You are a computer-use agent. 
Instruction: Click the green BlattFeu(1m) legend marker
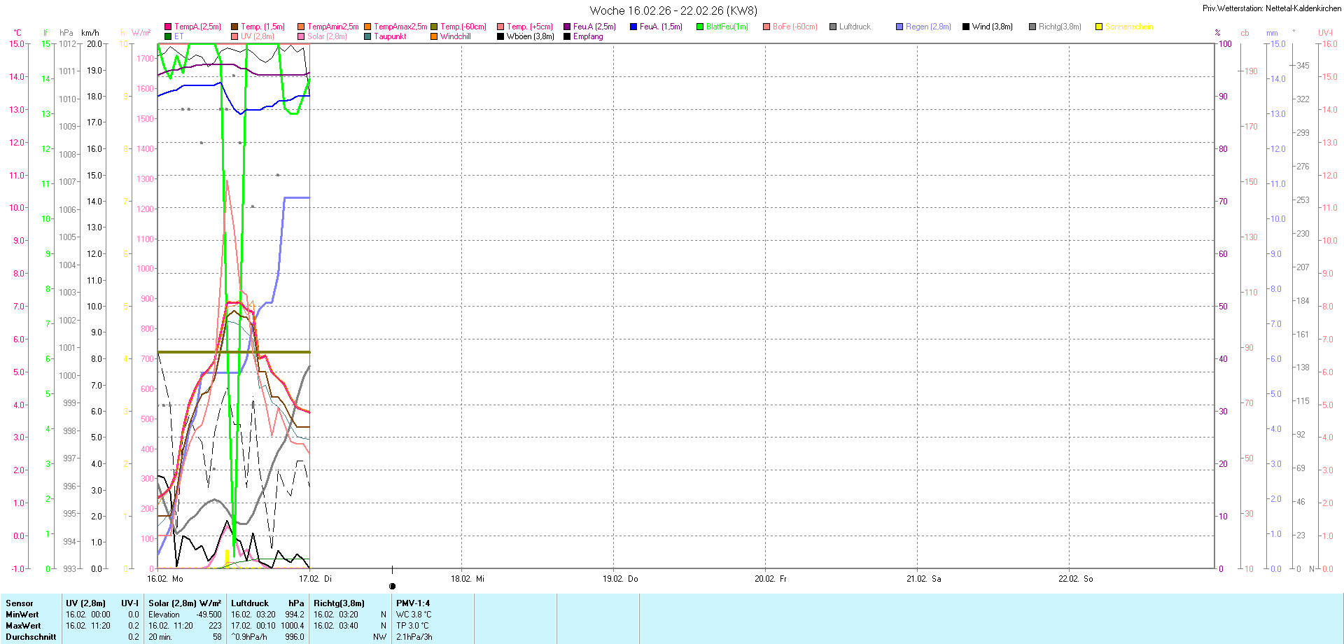coord(700,27)
